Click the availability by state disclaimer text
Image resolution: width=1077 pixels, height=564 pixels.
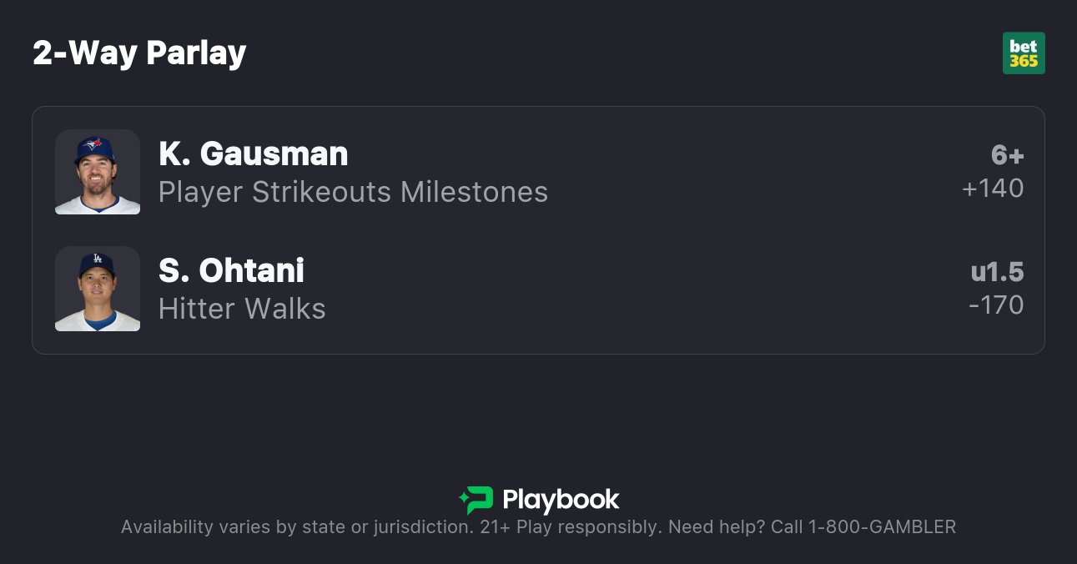[296, 527]
